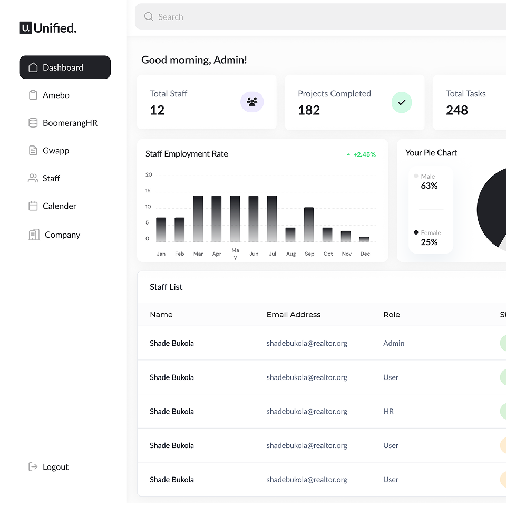Click the Company building icon
Viewport: 506px width, 506px height.
tap(33, 235)
